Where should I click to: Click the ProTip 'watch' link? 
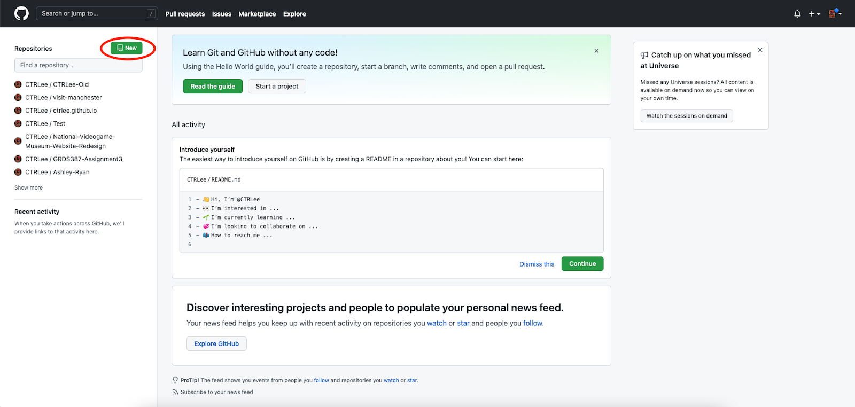[x=391, y=381]
